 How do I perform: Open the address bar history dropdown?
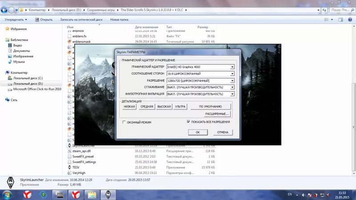click(x=318, y=10)
